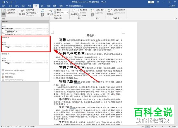The width and height of the screenshot is (178, 128).
Task: Open Office.com other tables of contents submenu
Action: pos(25,71)
